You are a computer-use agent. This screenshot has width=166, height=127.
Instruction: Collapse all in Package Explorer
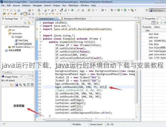coord(25,23)
